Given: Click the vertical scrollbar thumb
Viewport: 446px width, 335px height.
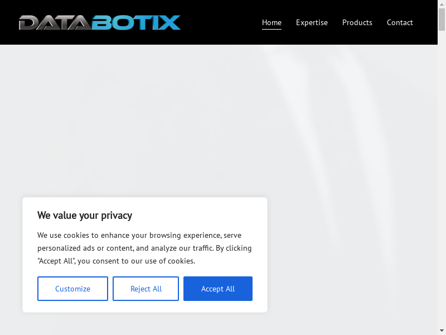Looking at the screenshot, I should pos(442,20).
